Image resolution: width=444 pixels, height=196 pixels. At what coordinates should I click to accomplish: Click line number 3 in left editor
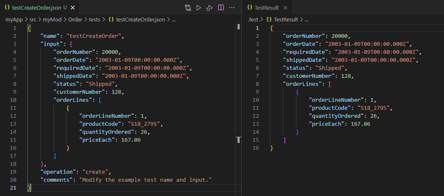pyautogui.click(x=14, y=44)
